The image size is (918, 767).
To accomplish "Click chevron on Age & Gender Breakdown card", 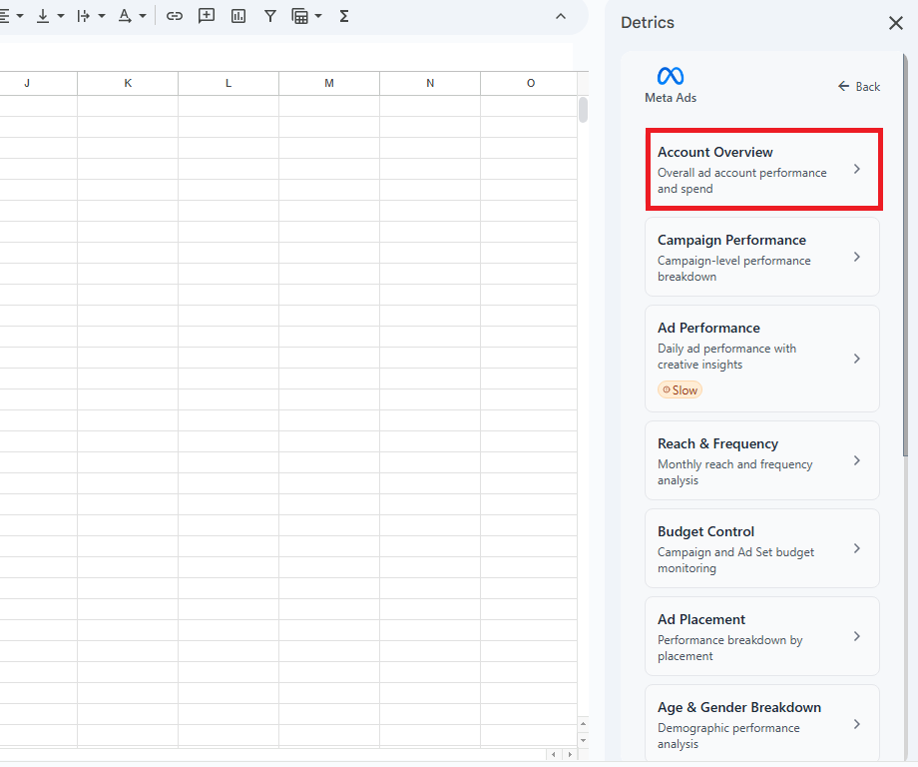I will click(x=856, y=724).
